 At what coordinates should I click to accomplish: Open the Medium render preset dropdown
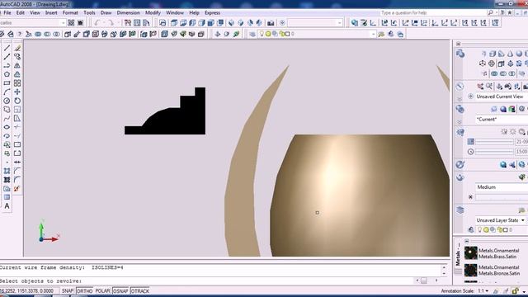point(502,187)
